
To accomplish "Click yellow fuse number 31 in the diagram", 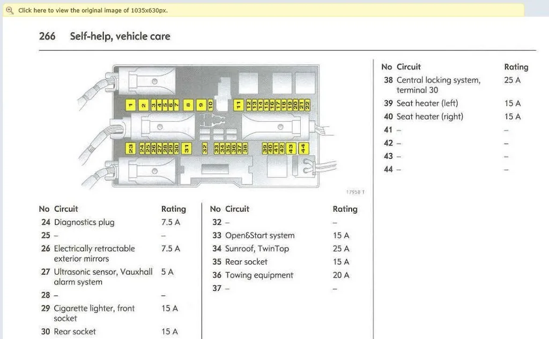I will [x=187, y=148].
